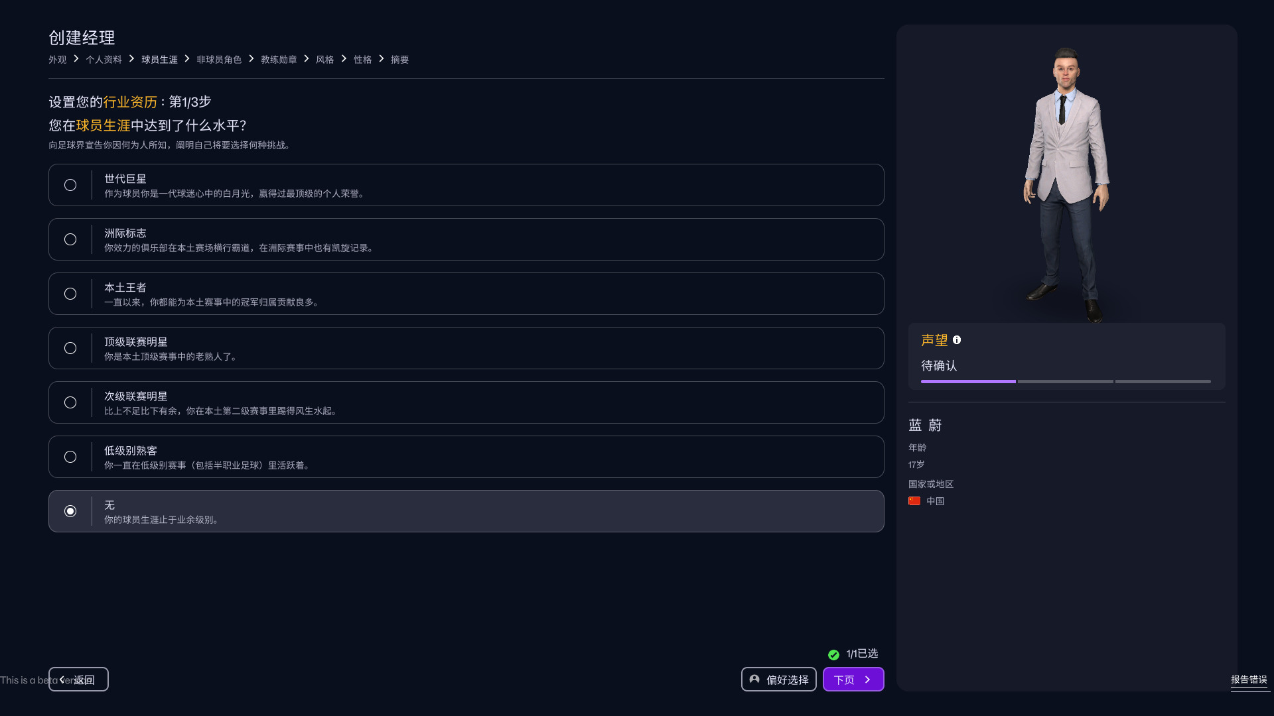Click the profile icon in 偏好选择 button
This screenshot has height=716, width=1274.
[754, 680]
